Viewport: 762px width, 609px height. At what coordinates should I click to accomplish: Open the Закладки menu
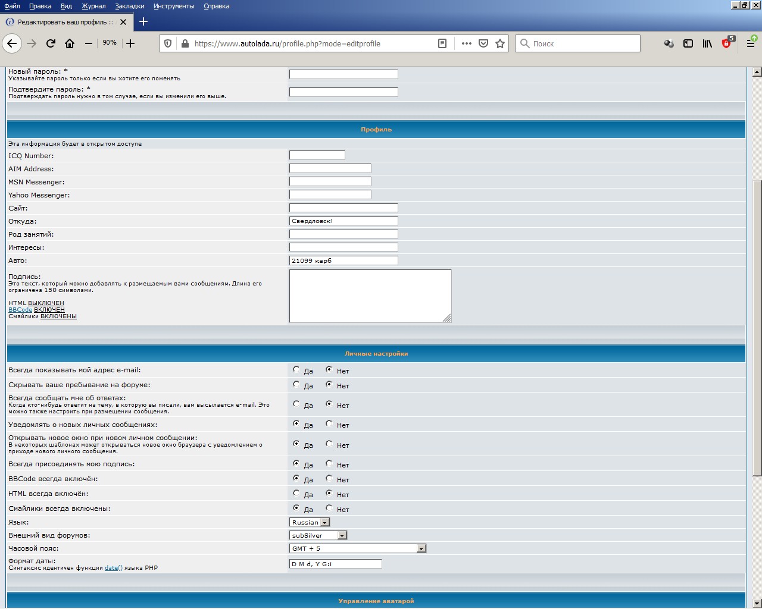click(129, 6)
